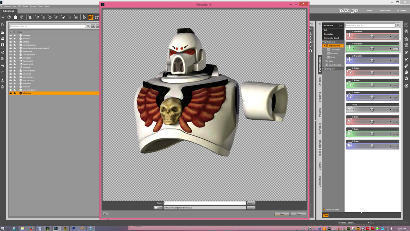Click the Y Translate slider handle
Image resolution: width=410 pixels, height=231 pixels.
372,48
